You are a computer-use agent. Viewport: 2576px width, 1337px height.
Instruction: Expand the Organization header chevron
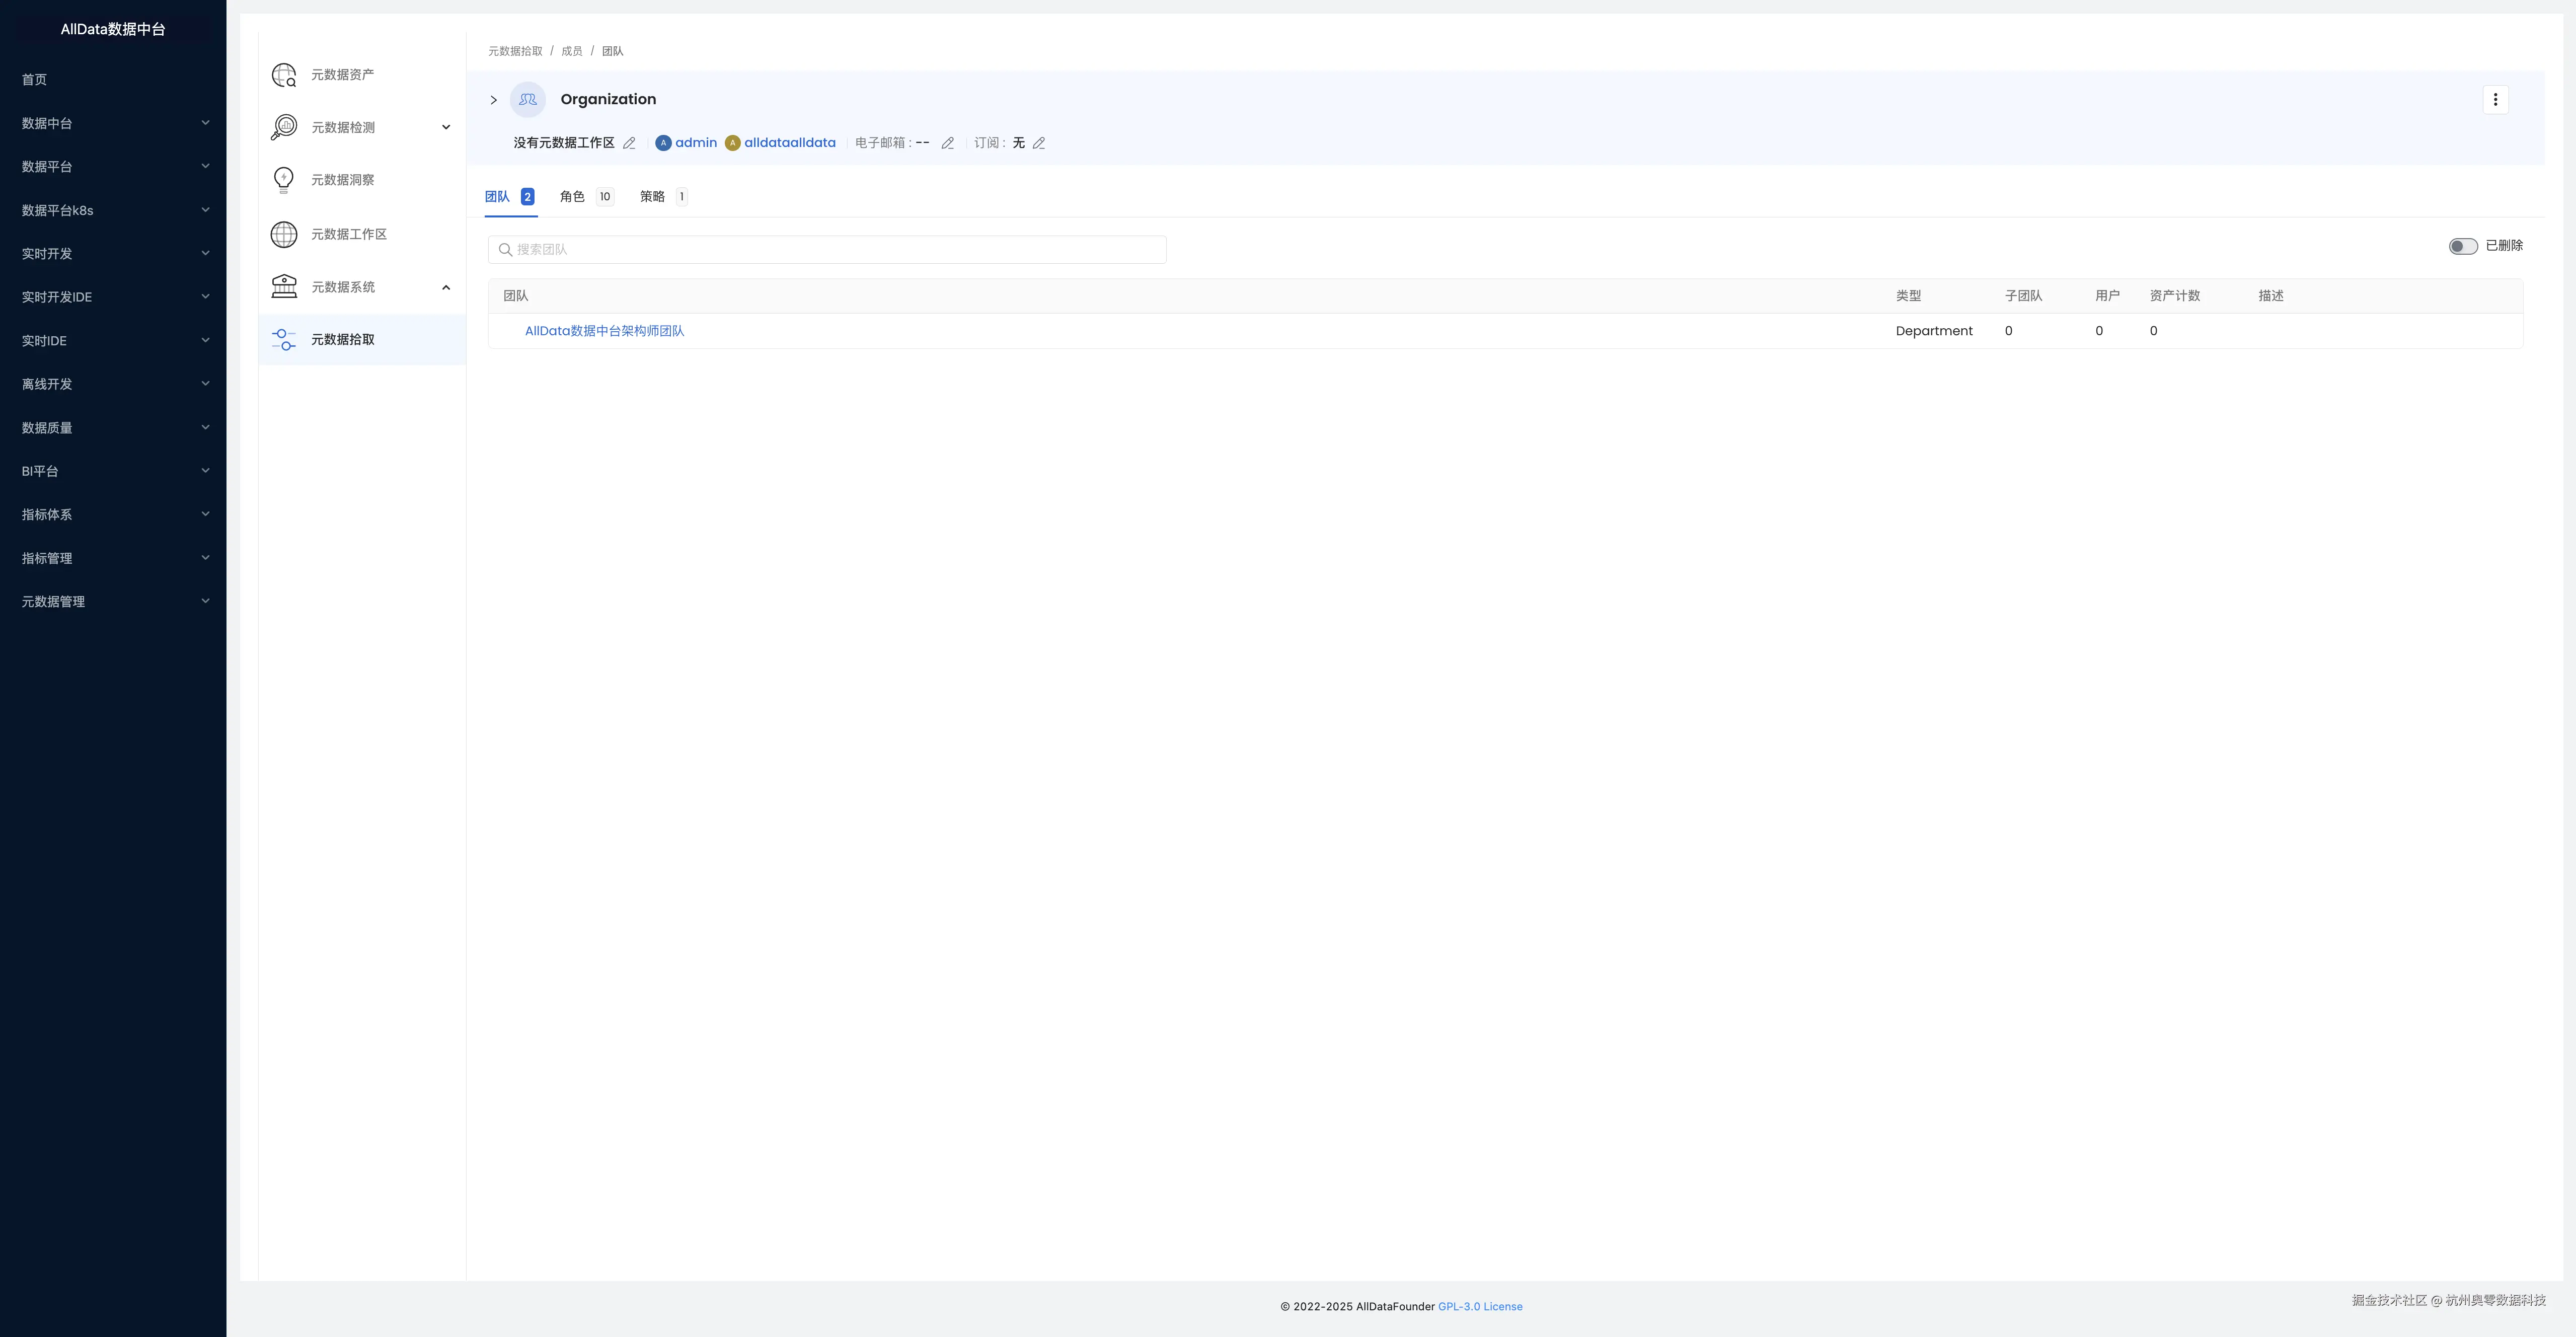493,100
